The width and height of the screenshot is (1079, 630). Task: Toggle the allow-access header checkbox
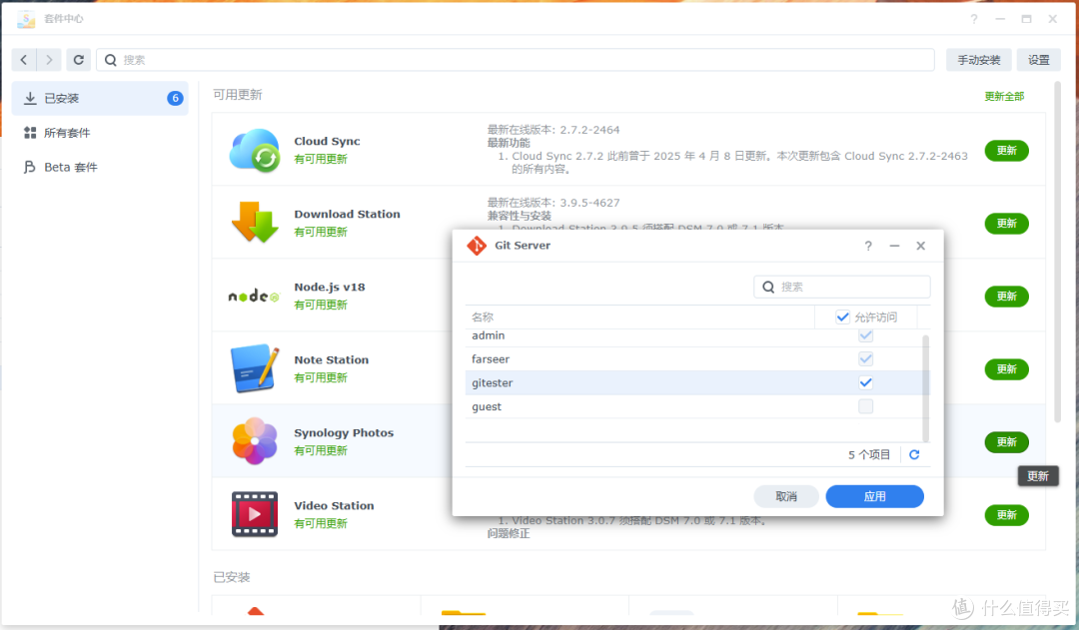tap(842, 317)
